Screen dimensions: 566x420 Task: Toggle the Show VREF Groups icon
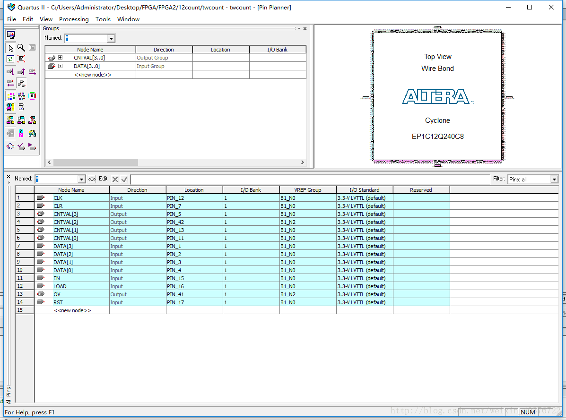click(22, 96)
